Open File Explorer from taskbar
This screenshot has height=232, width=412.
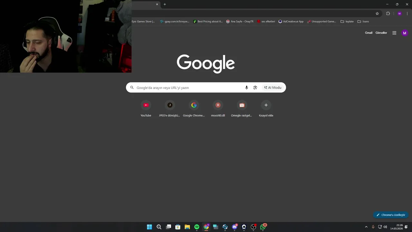[187, 227]
